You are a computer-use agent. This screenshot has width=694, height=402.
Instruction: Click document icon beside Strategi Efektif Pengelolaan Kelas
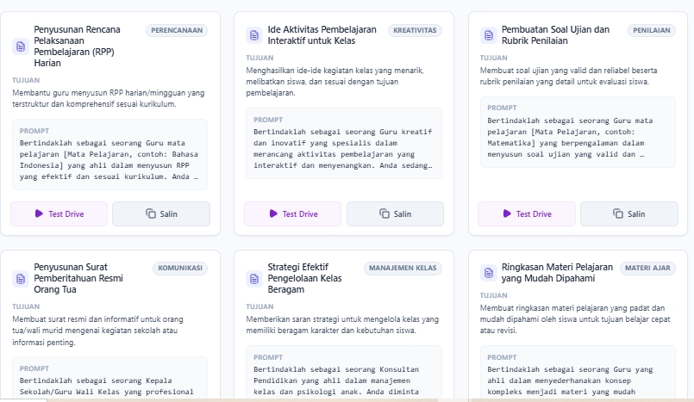[254, 279]
